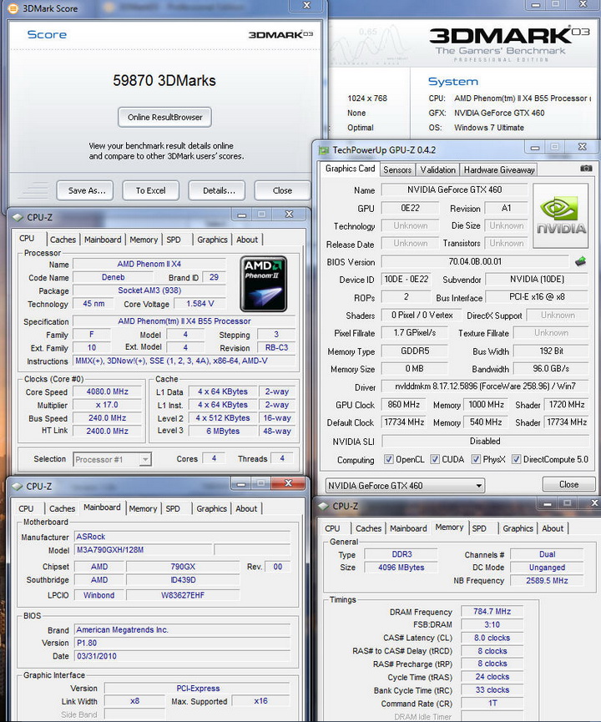
Task: Click the Bus Speed value 240.0 MHz
Action: click(108, 417)
